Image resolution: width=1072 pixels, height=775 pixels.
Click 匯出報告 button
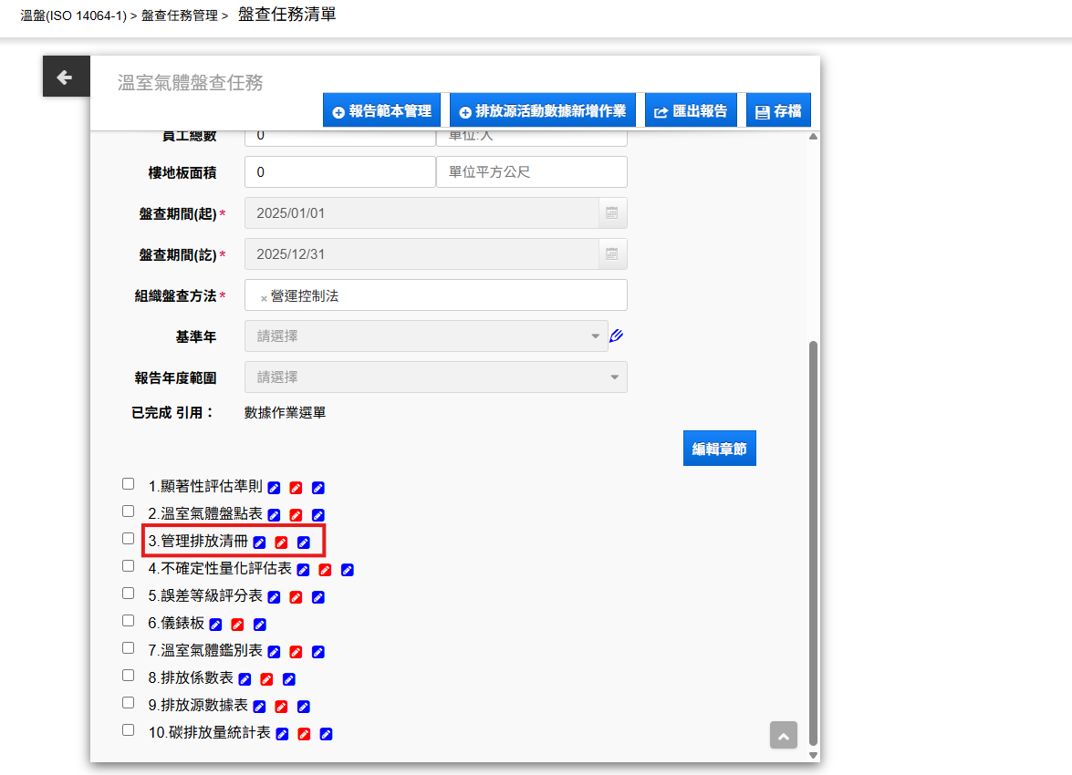click(x=691, y=111)
